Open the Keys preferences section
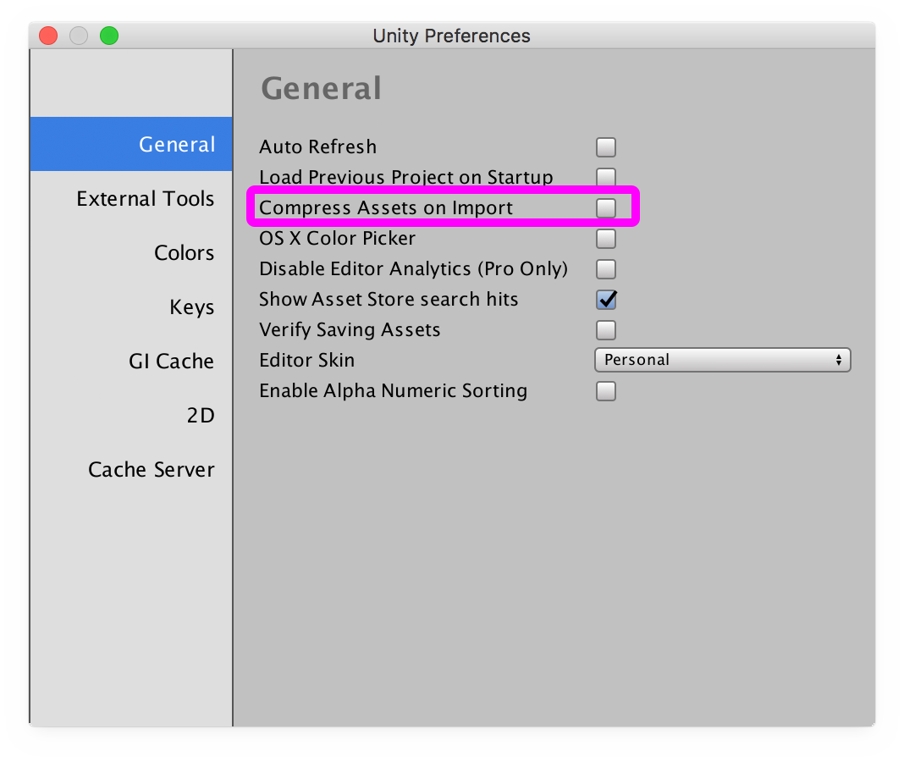The height and width of the screenshot is (762, 904). (x=131, y=306)
